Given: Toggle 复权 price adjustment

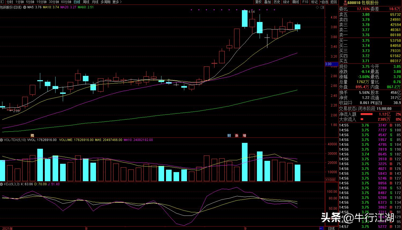Looking at the screenshot, I should click(x=258, y=2).
